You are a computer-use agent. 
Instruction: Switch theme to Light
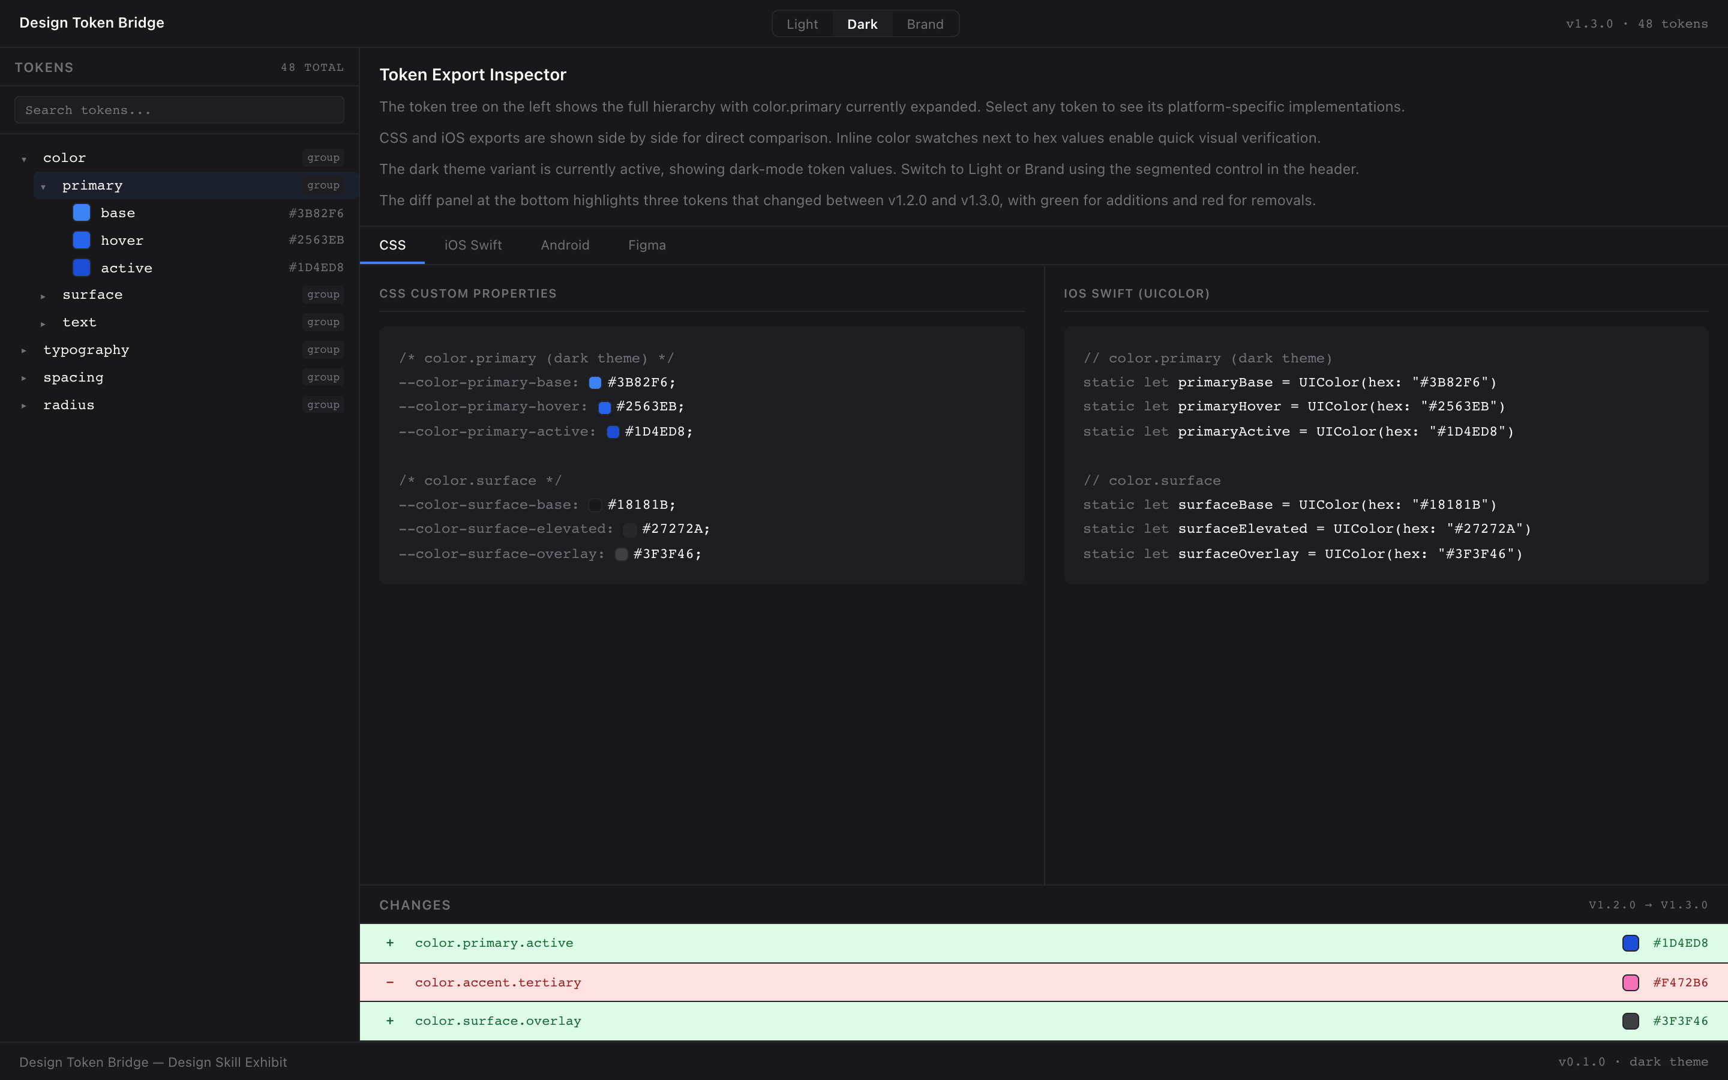[802, 24]
